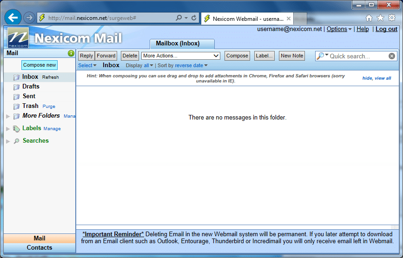
Task: Open the Trash folder
Action: coord(30,106)
